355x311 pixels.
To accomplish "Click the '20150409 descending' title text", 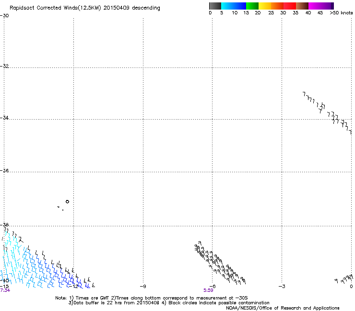I will 132,8.
